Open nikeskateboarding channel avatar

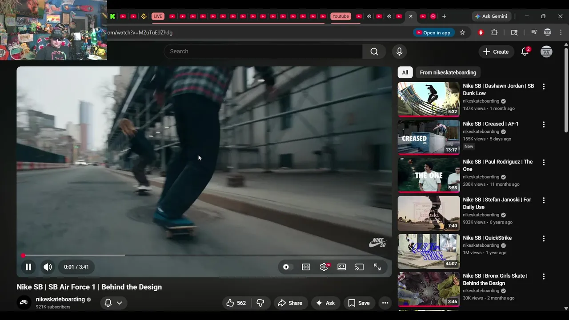pyautogui.click(x=24, y=303)
